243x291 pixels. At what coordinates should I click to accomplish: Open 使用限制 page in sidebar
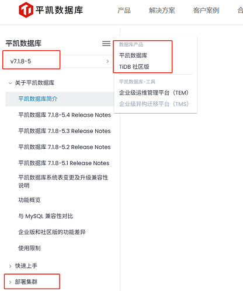click(29, 248)
